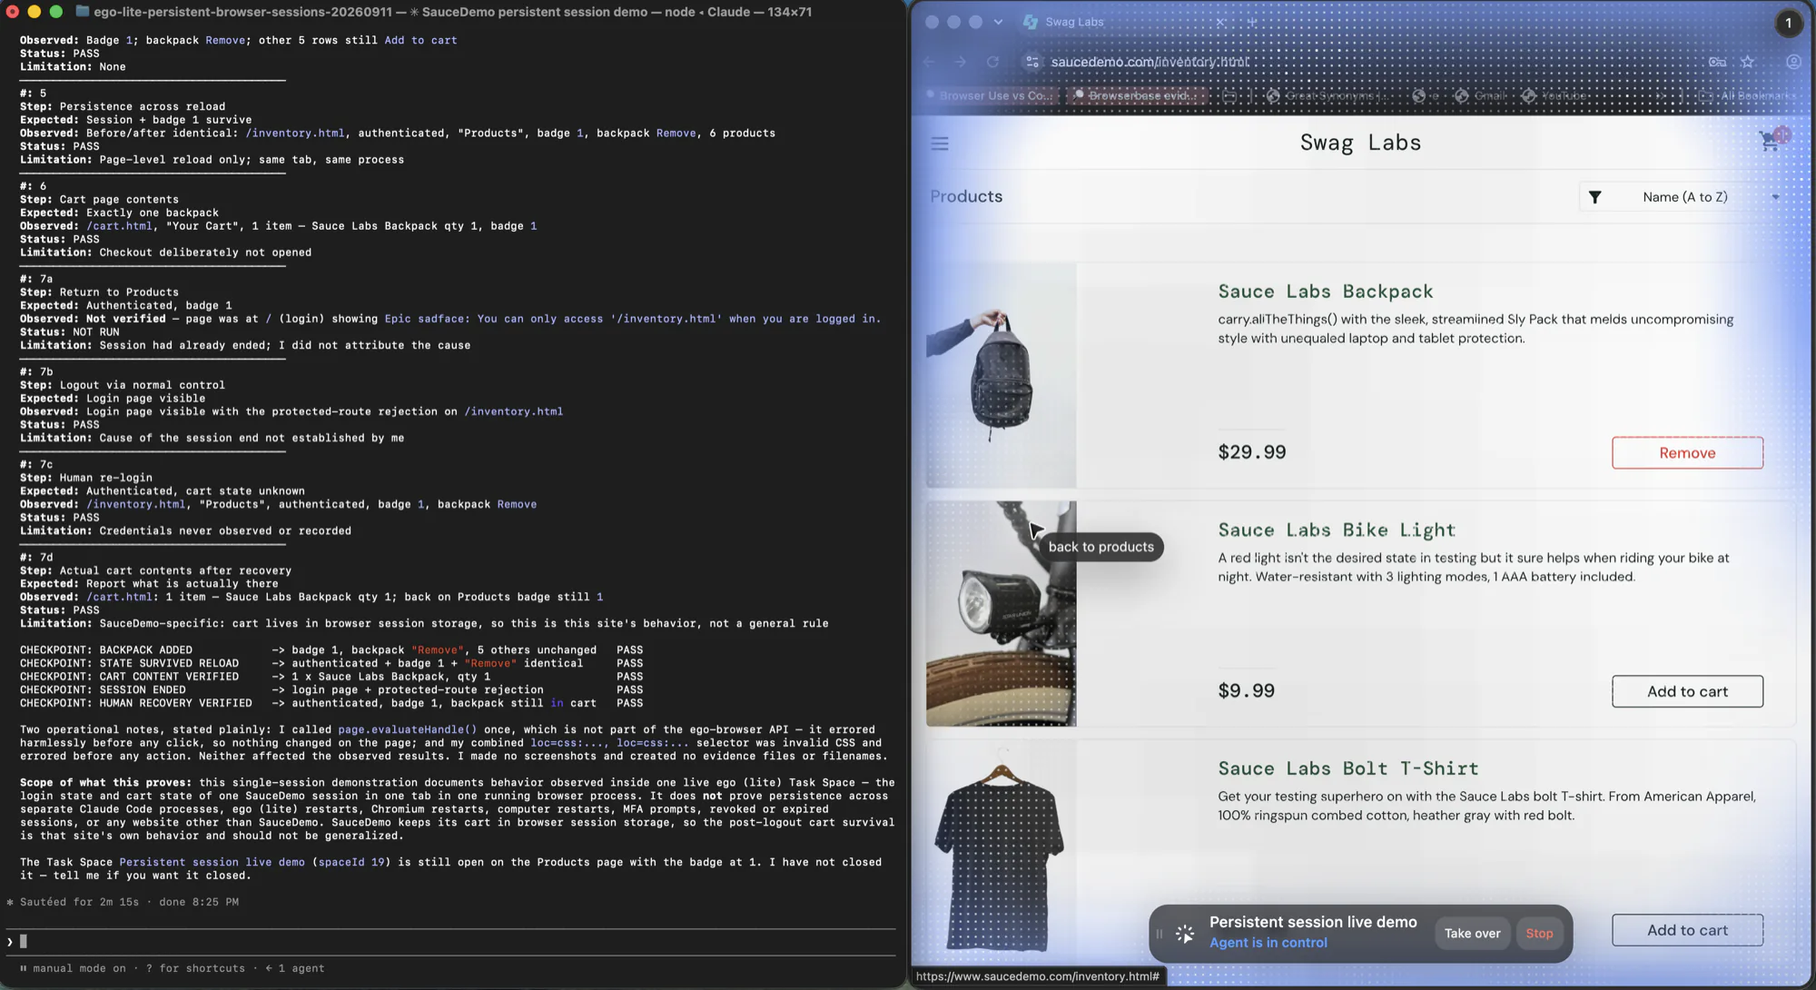The width and height of the screenshot is (1816, 990).
Task: Click 'page.evaluateHandle()' text in terminal
Action: (x=407, y=729)
